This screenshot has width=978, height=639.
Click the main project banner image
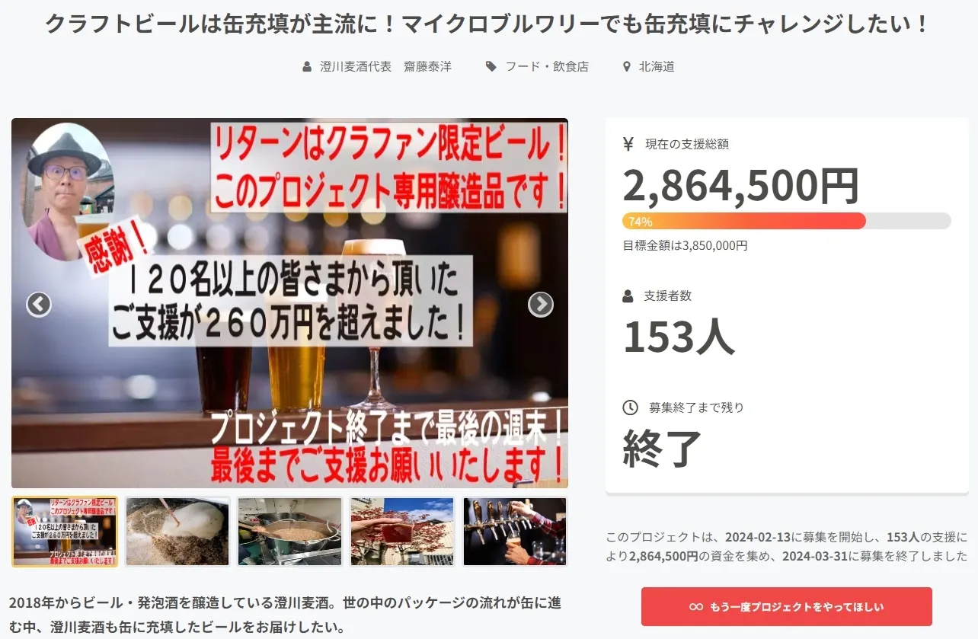tap(289, 303)
